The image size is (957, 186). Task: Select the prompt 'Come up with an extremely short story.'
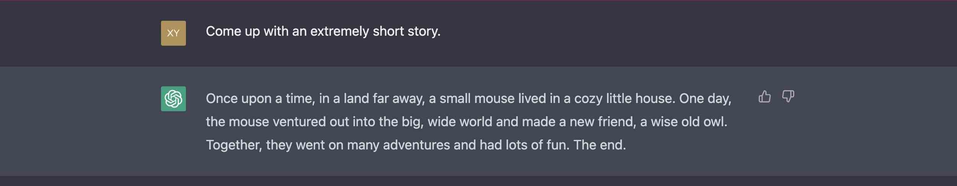point(323,31)
